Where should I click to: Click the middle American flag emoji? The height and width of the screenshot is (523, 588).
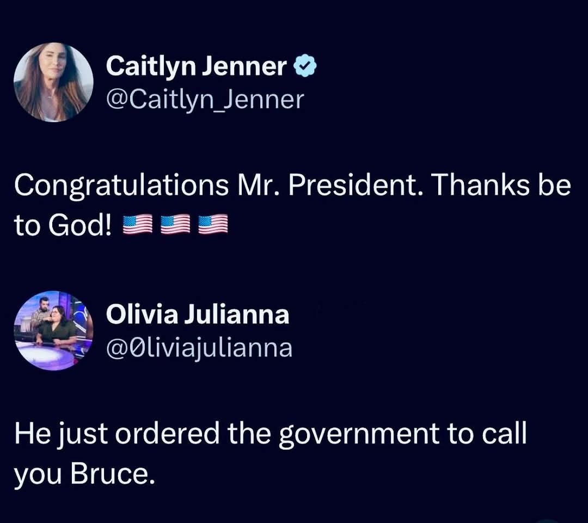point(175,225)
